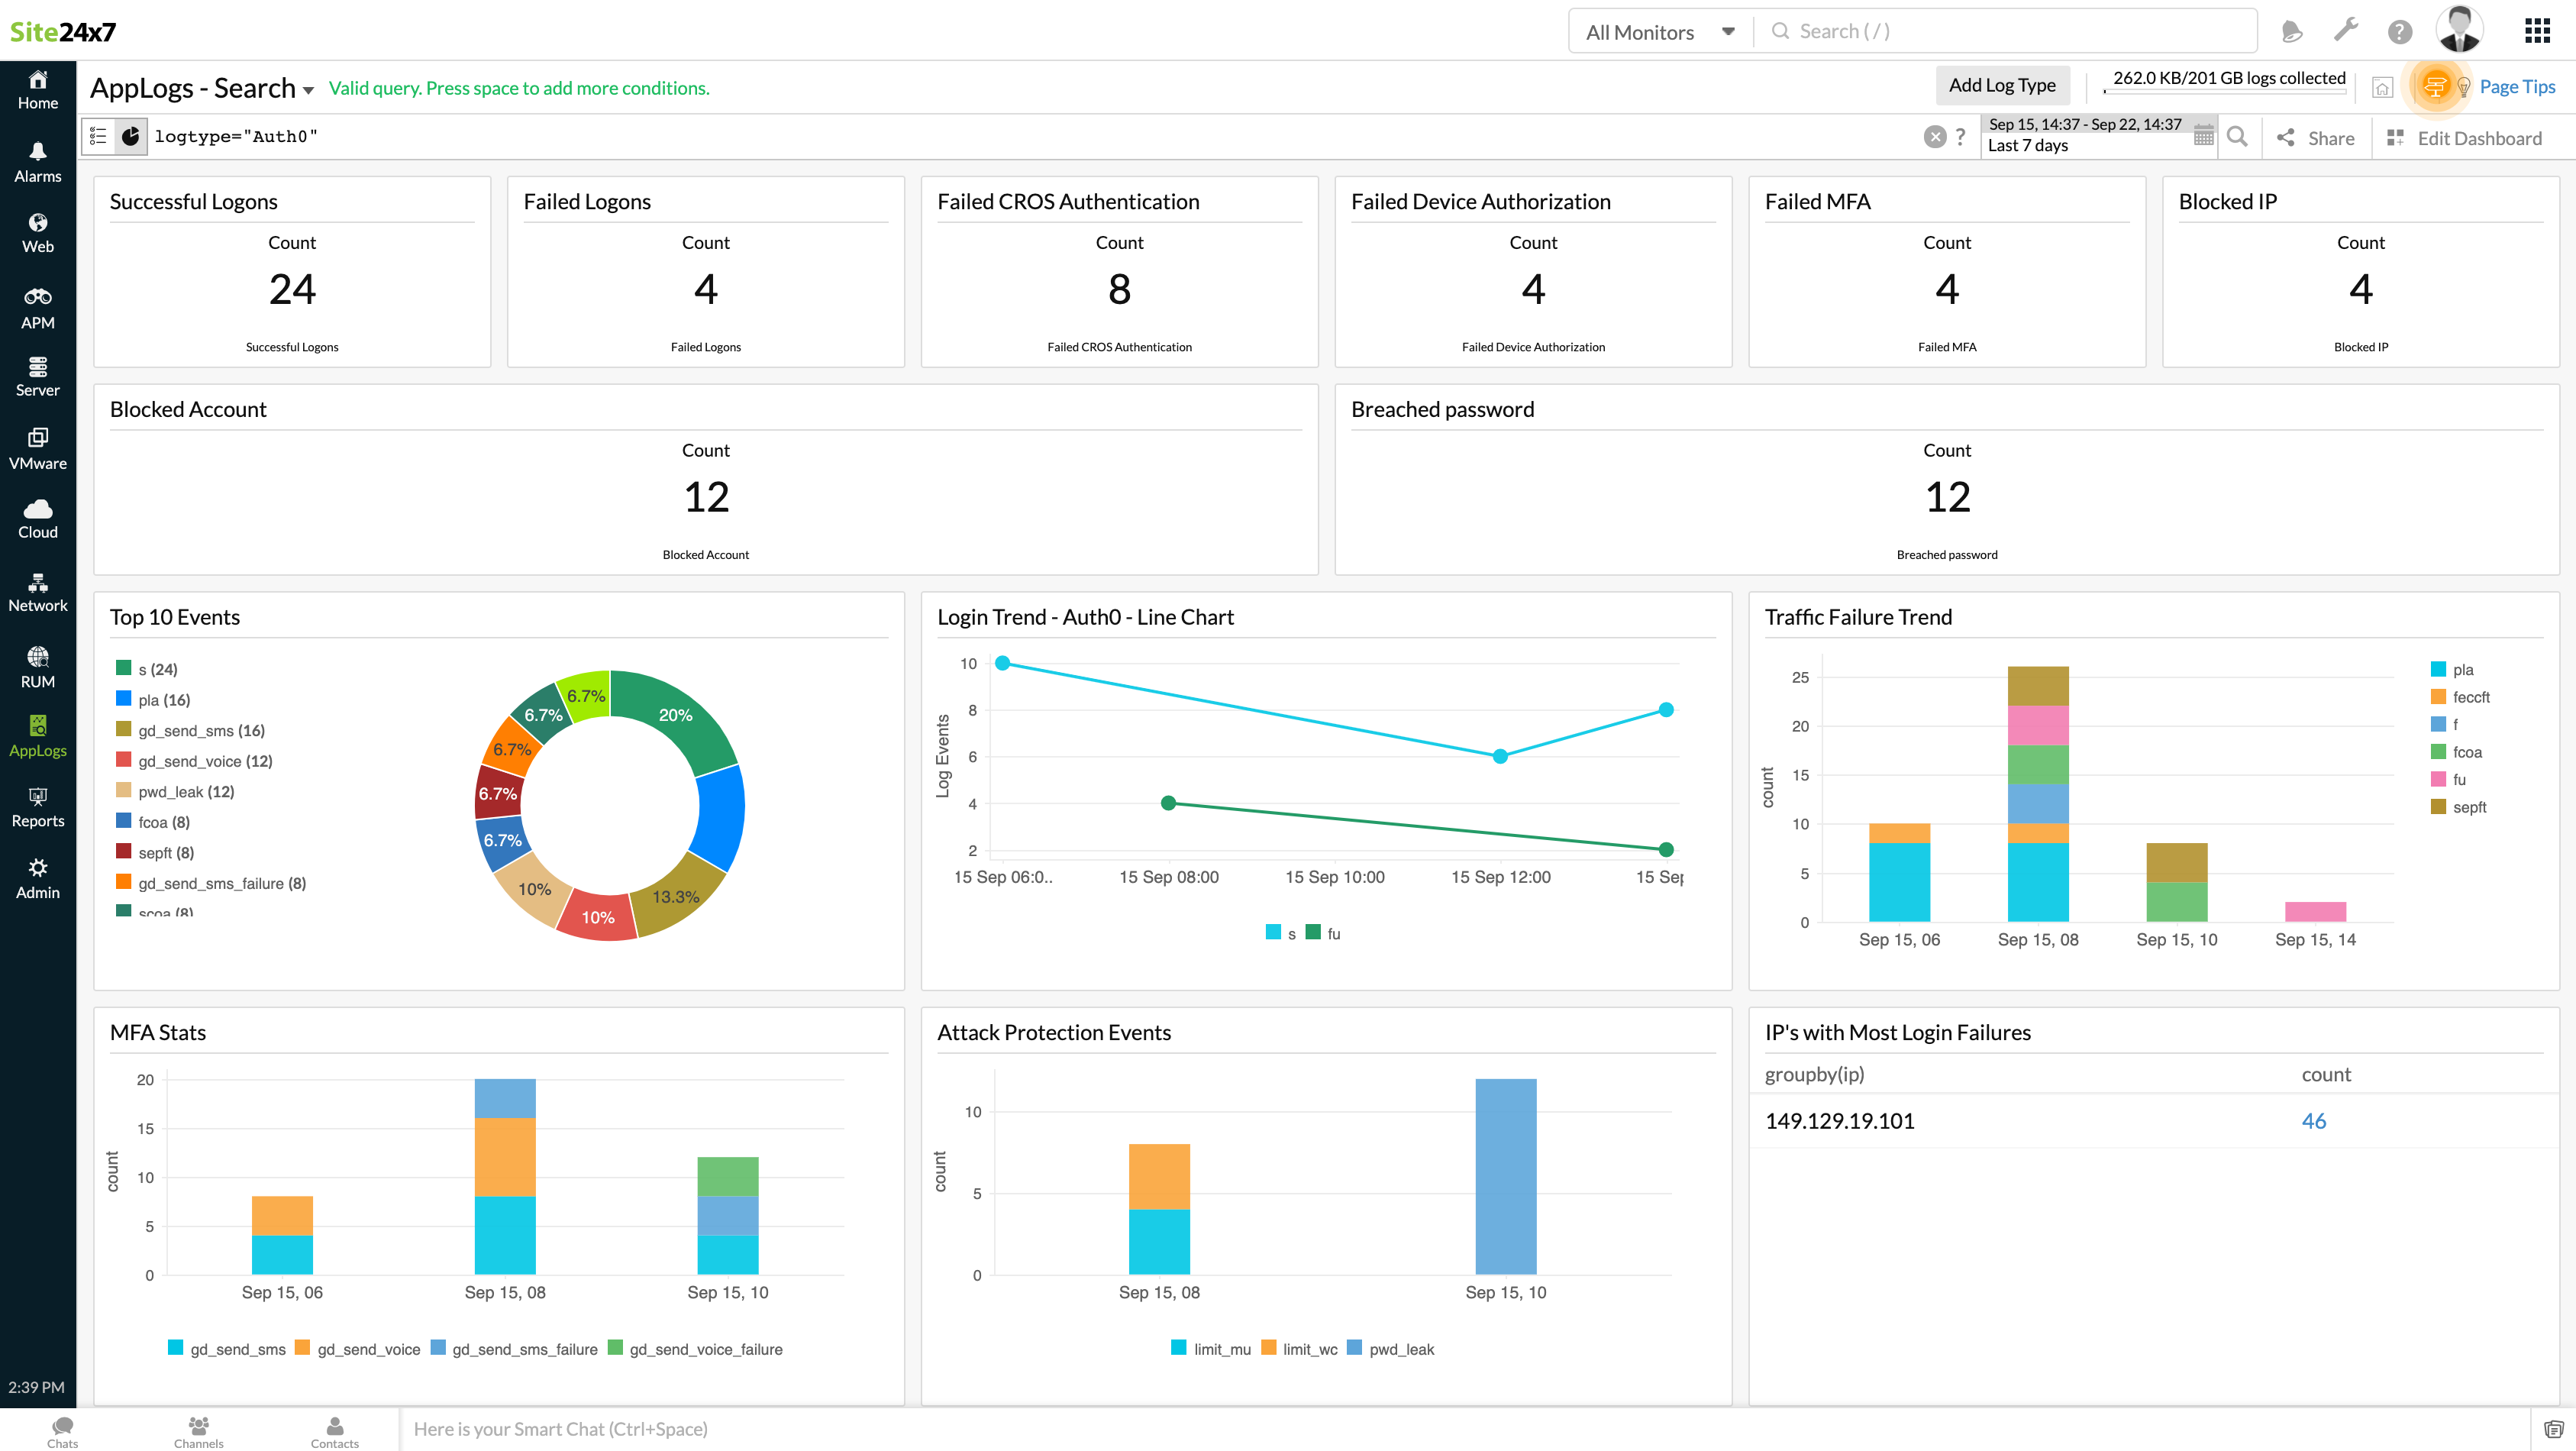Open the Channels tab in the bottom bar
The width and height of the screenshot is (2576, 1451).
click(x=198, y=1431)
